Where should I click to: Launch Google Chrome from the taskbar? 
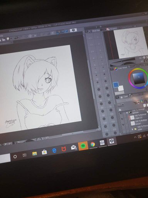pyautogui.click(x=92, y=144)
